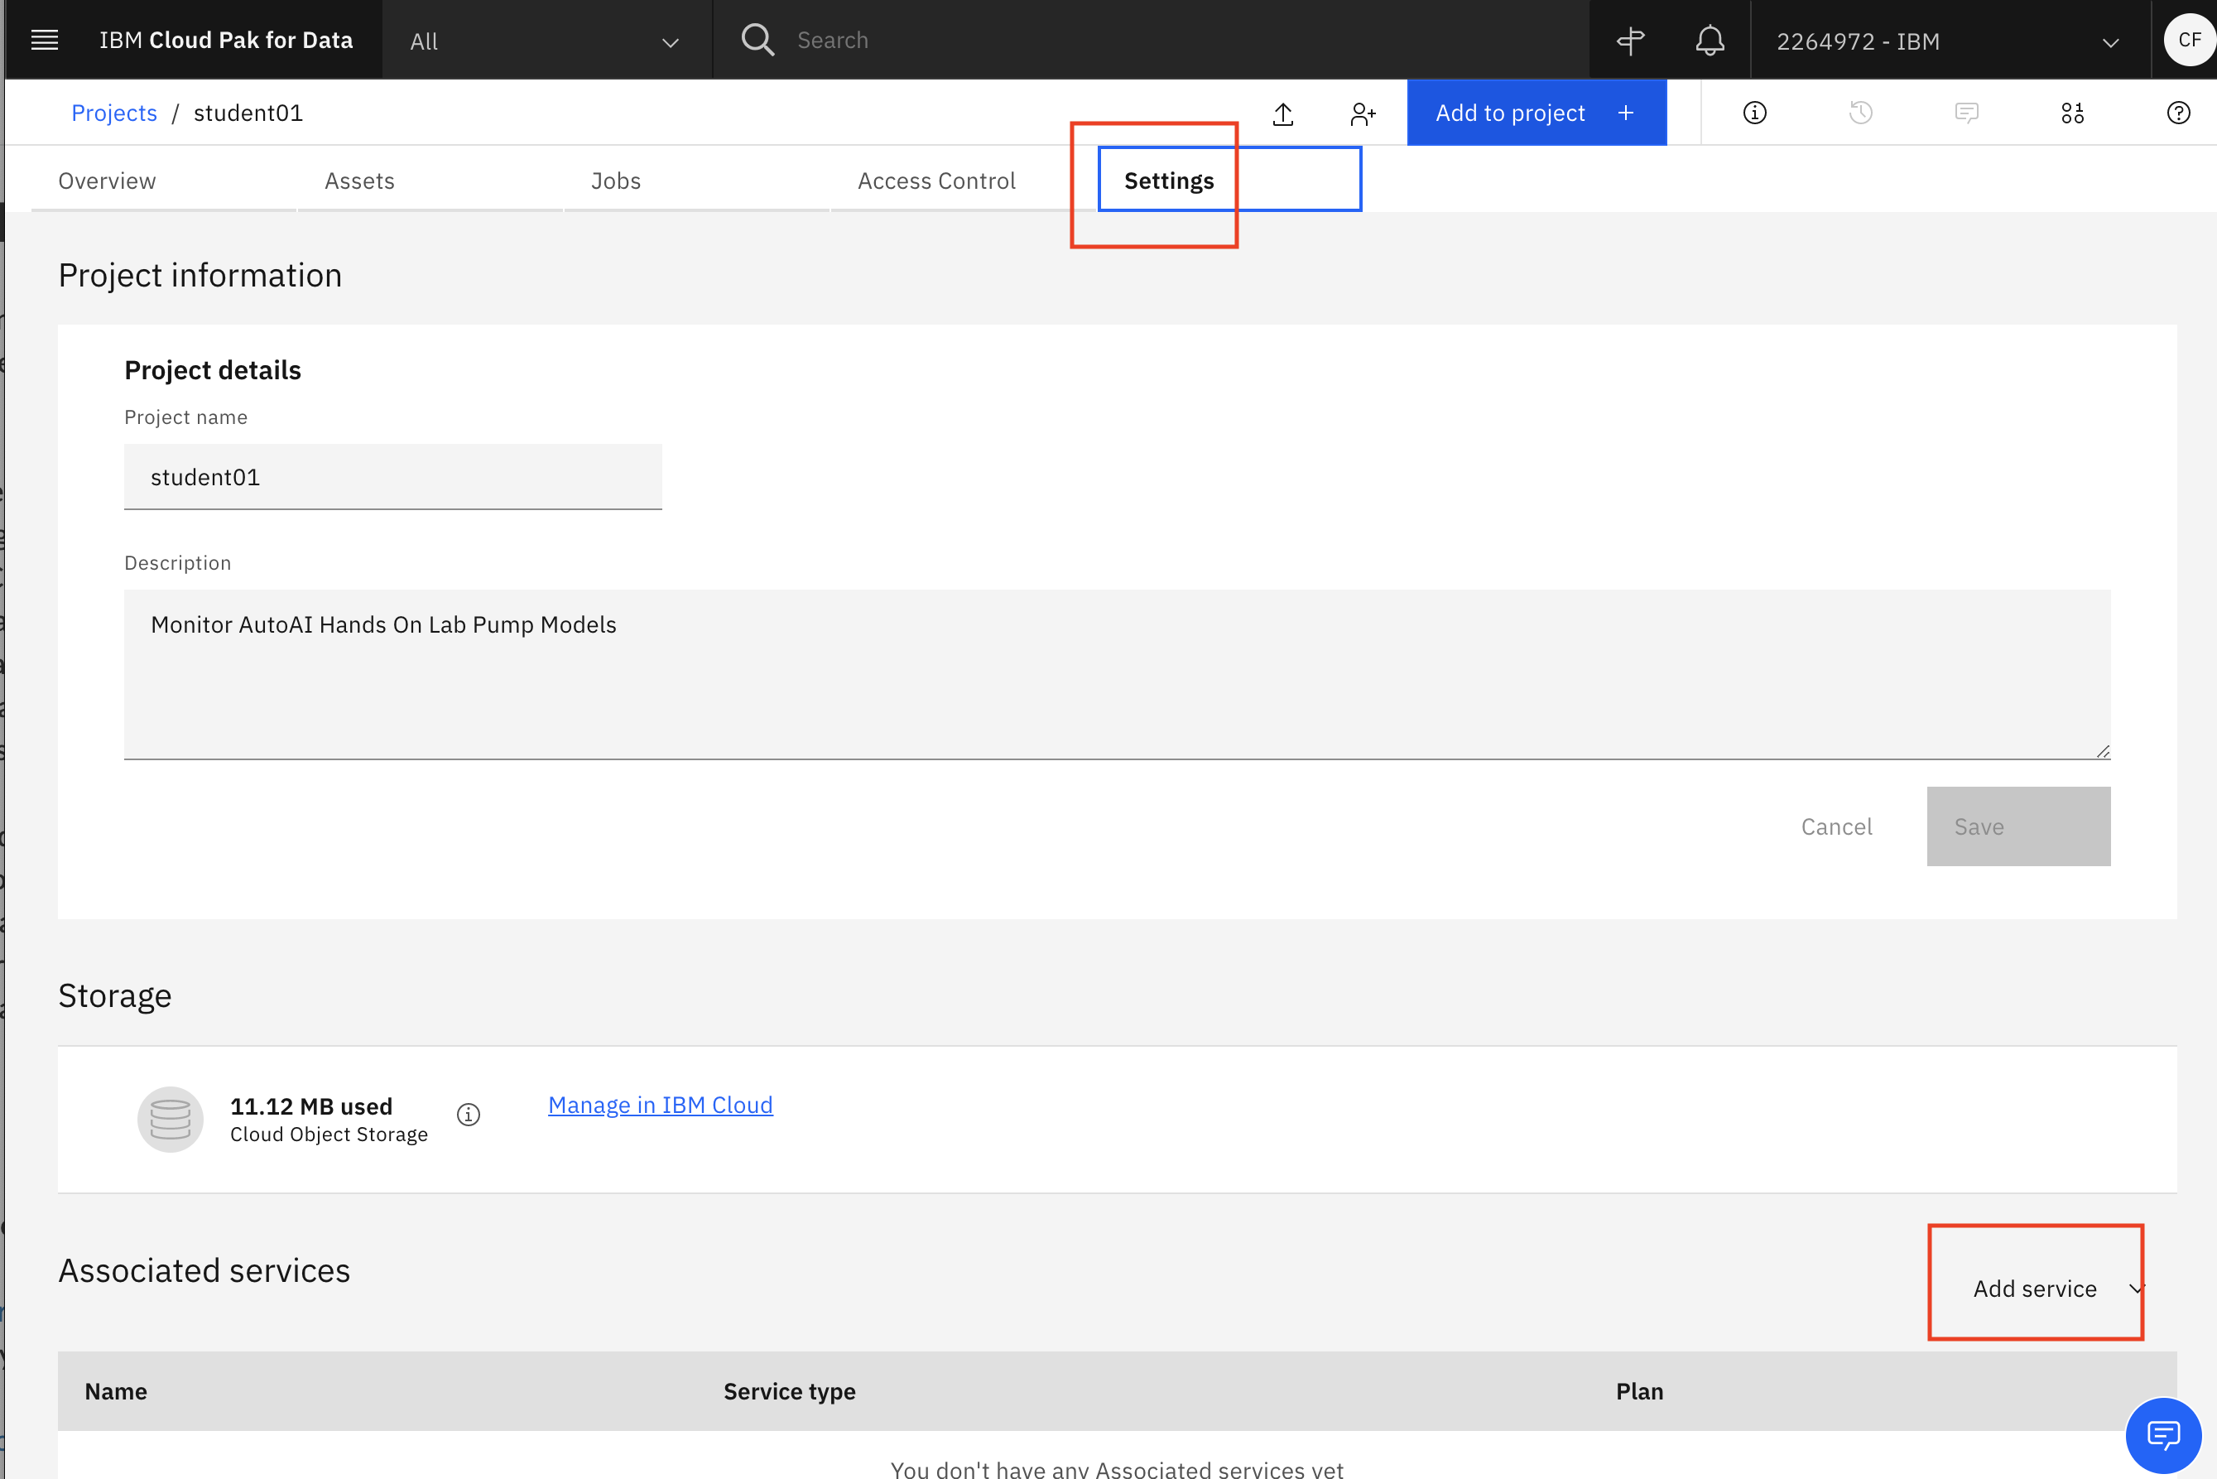Click the add collaborator icon
This screenshot has height=1479, width=2217.
tap(1359, 113)
